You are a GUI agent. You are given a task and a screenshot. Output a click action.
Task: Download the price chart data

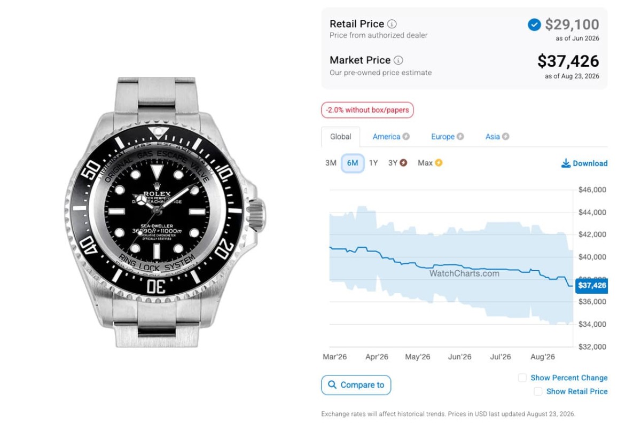(x=584, y=163)
